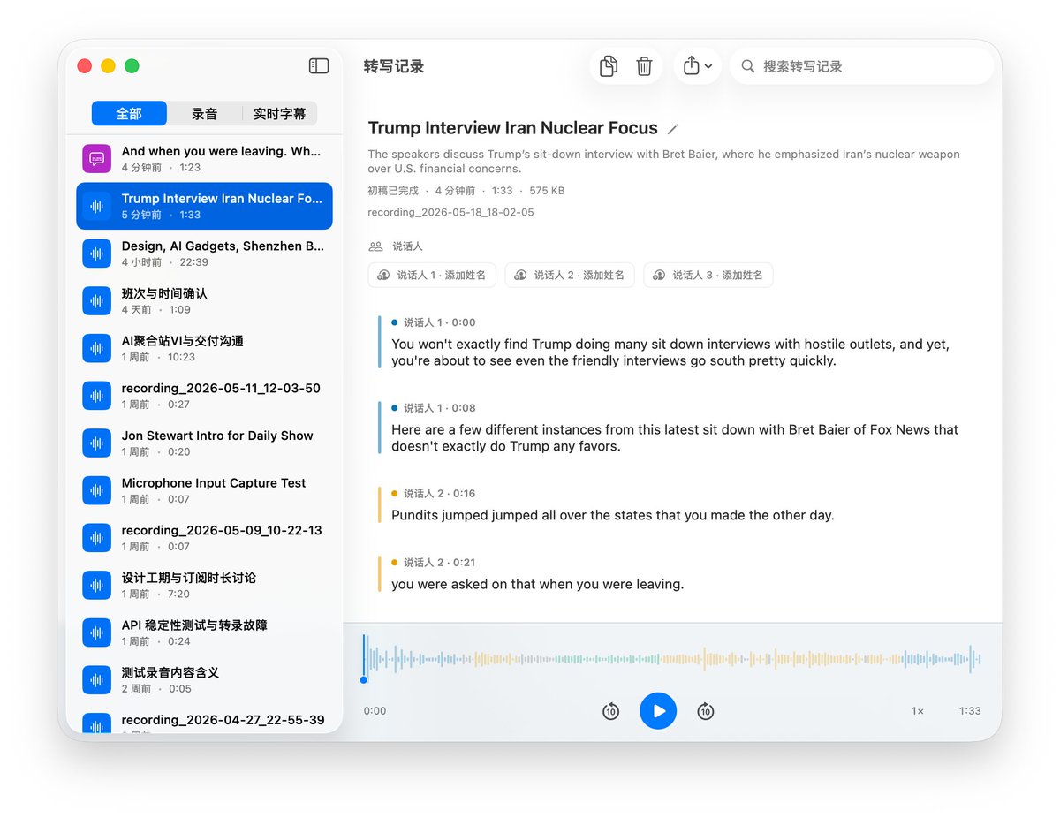Select the 'you were asked on that' transcript line
This screenshot has height=818, width=1060.
tap(538, 584)
